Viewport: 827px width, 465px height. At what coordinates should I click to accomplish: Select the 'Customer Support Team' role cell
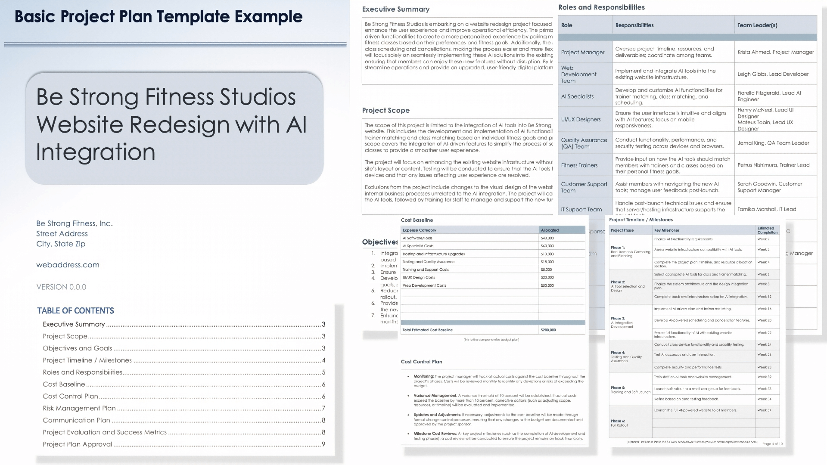tap(585, 187)
